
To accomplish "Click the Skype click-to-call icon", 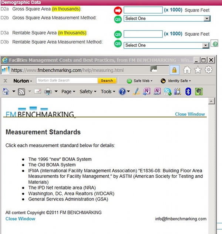I will (x=168, y=91).
